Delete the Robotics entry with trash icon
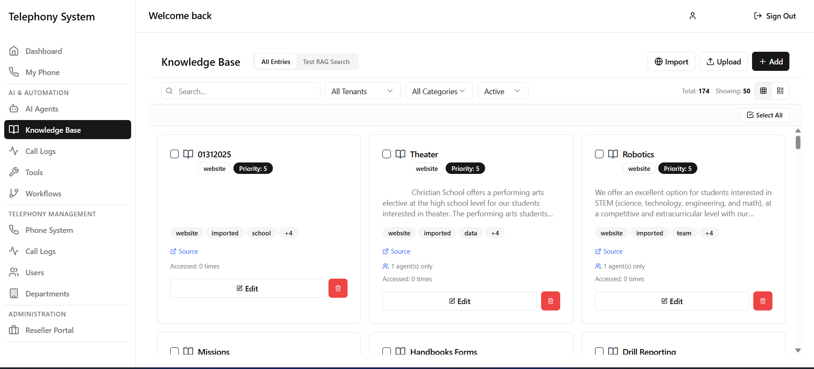Screen dimensions: 814x369 pyautogui.click(x=763, y=301)
